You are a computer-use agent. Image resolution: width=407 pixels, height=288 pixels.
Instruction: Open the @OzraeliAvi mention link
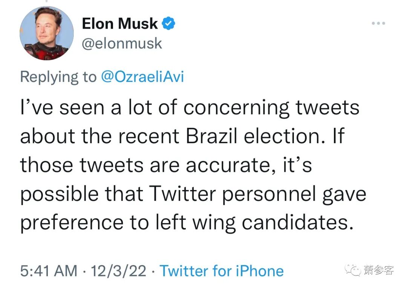[142, 77]
